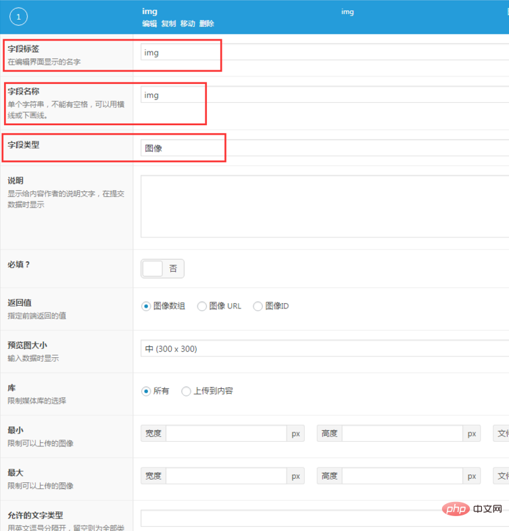Click into the 说明 instructions textarea
Image resolution: width=509 pixels, height=531 pixels.
324,206
